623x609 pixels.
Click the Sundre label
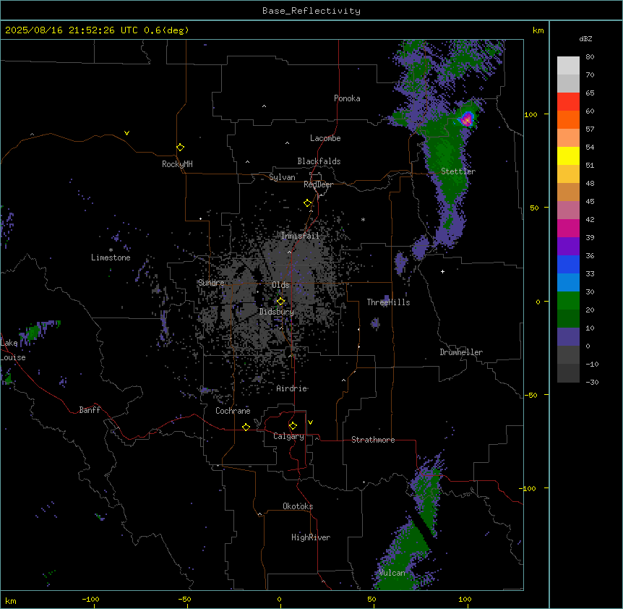(211, 283)
